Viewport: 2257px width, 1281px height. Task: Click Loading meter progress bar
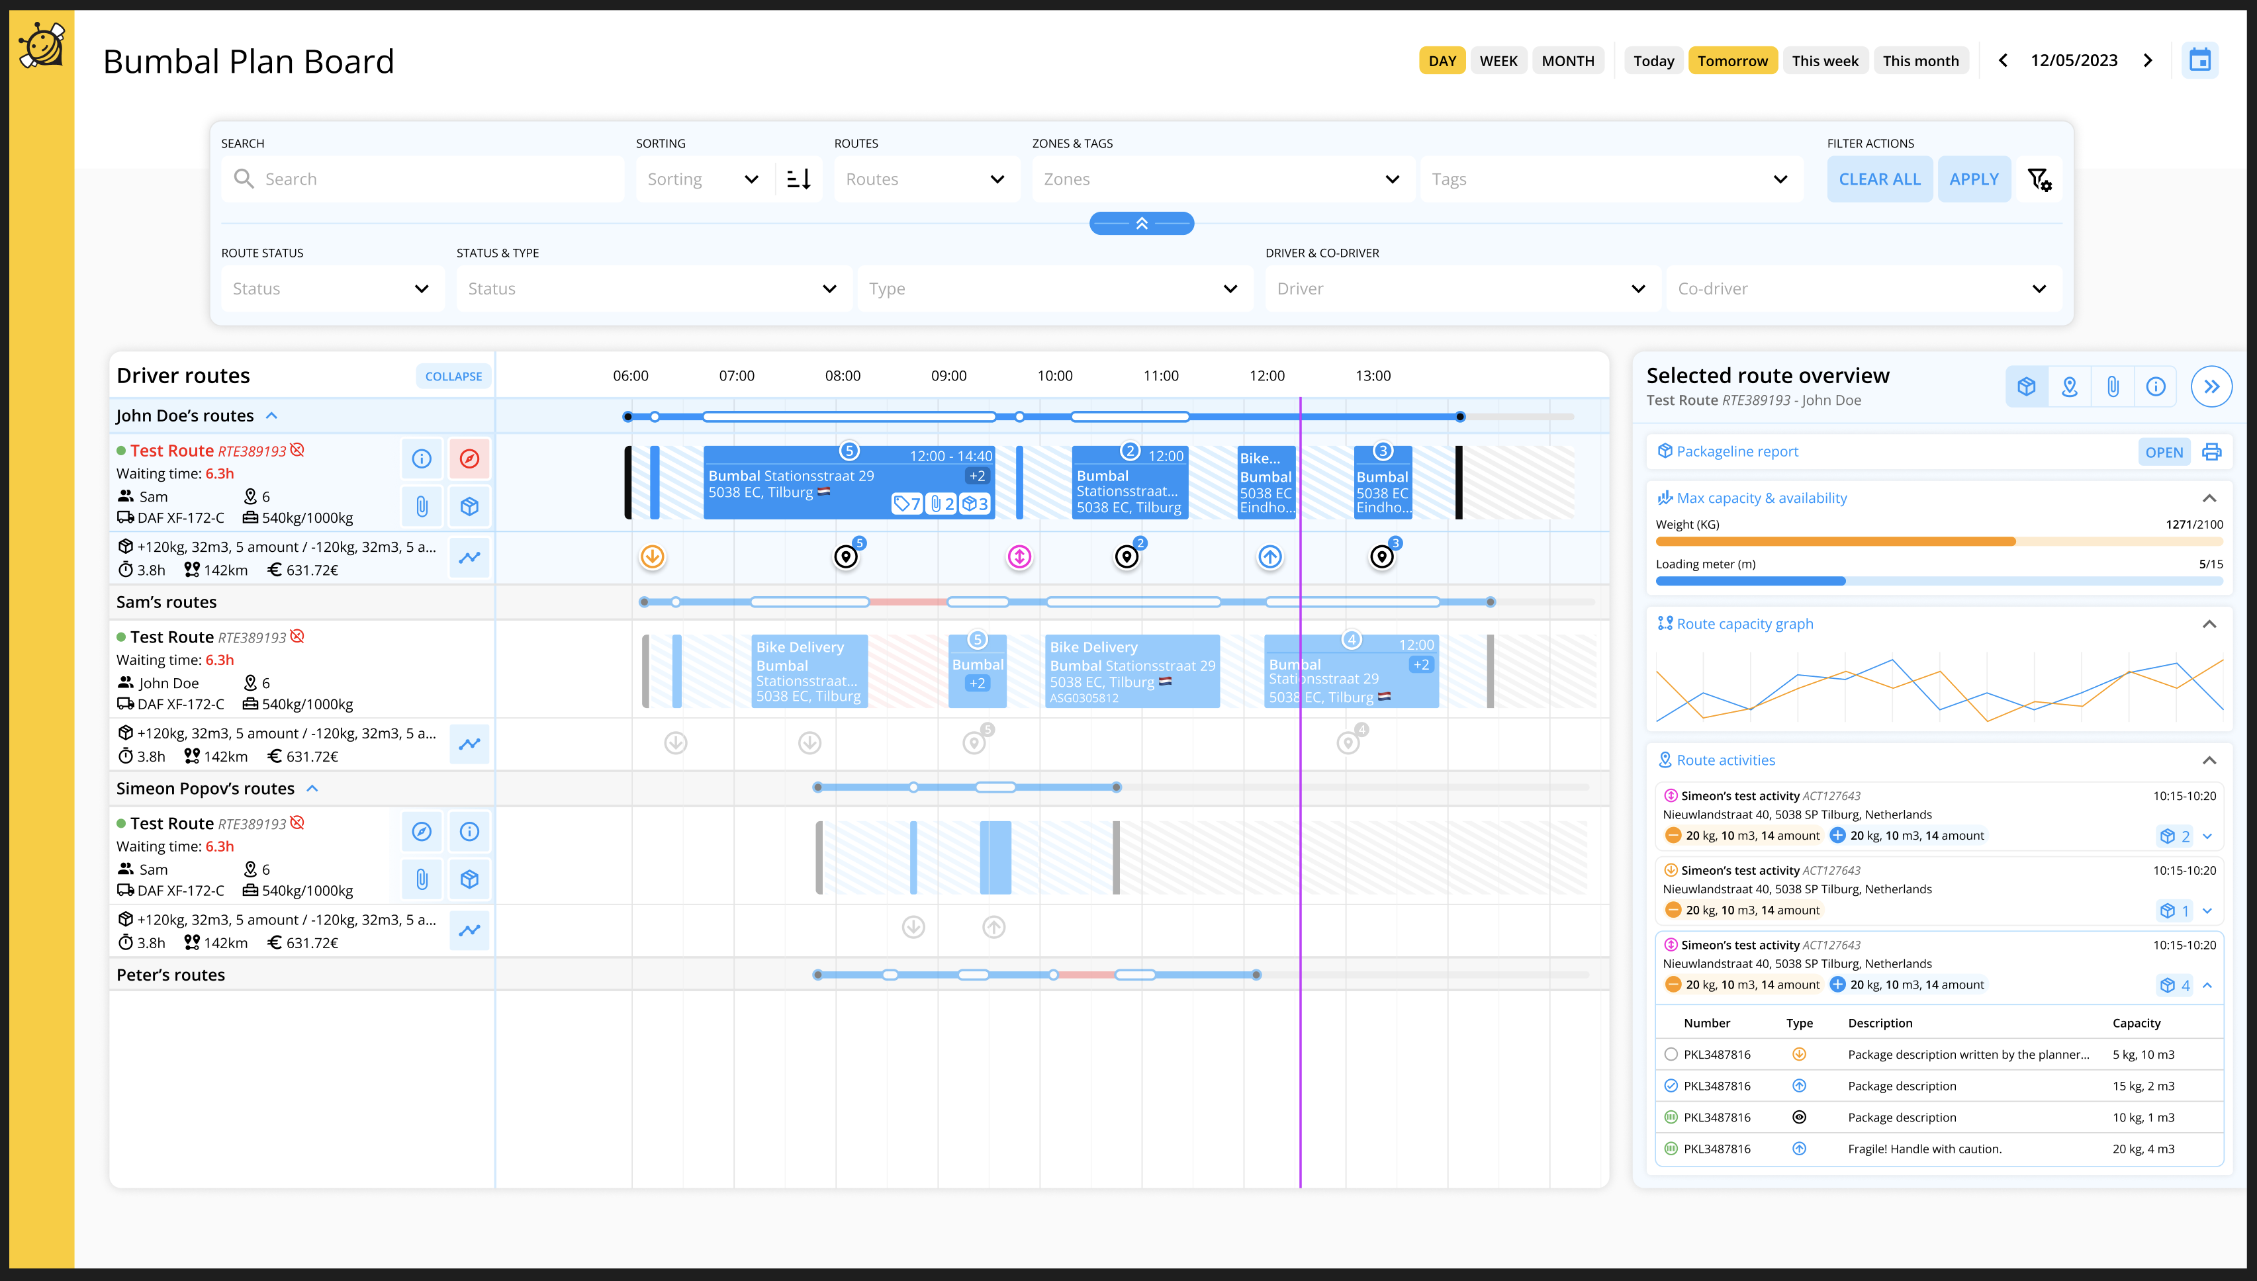click(x=1939, y=582)
